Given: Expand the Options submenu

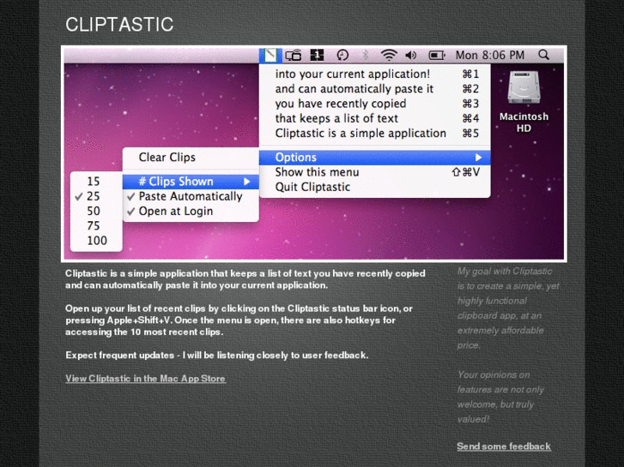Looking at the screenshot, I should [x=374, y=158].
